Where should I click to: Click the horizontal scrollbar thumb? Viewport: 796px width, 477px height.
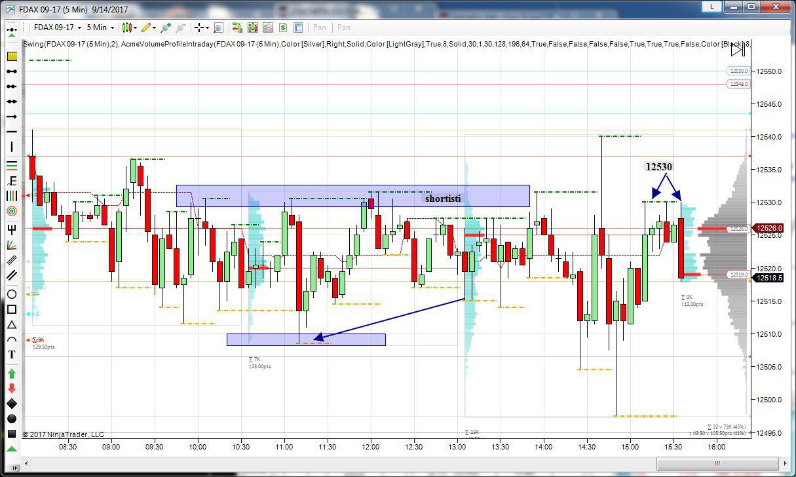click(717, 463)
